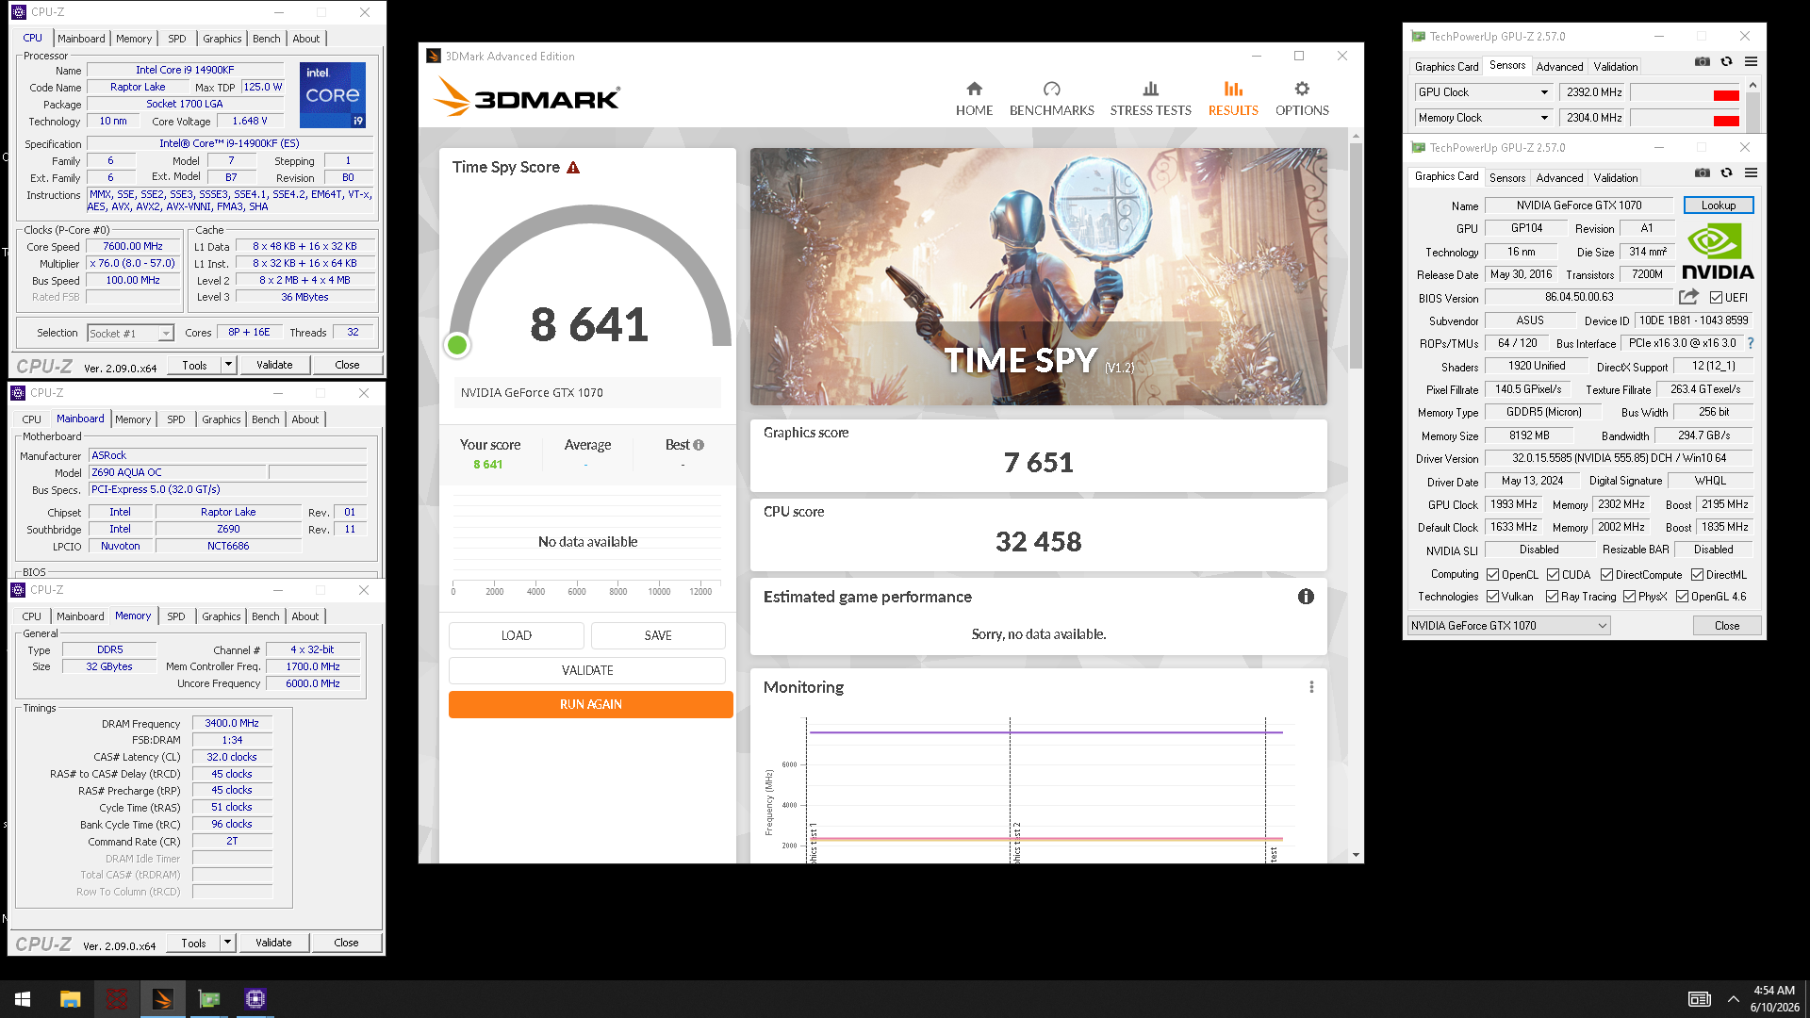Click the touch keyboard tray icon
The height and width of the screenshot is (1018, 1810).
pyautogui.click(x=1699, y=999)
